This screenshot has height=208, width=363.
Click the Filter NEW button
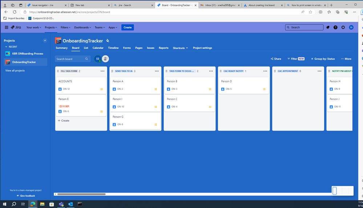(x=296, y=59)
